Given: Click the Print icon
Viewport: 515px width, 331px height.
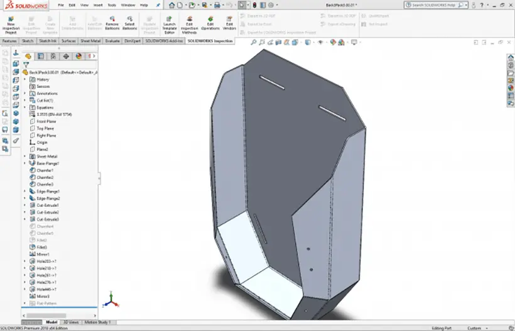Looking at the screenshot, I should tap(217, 5).
